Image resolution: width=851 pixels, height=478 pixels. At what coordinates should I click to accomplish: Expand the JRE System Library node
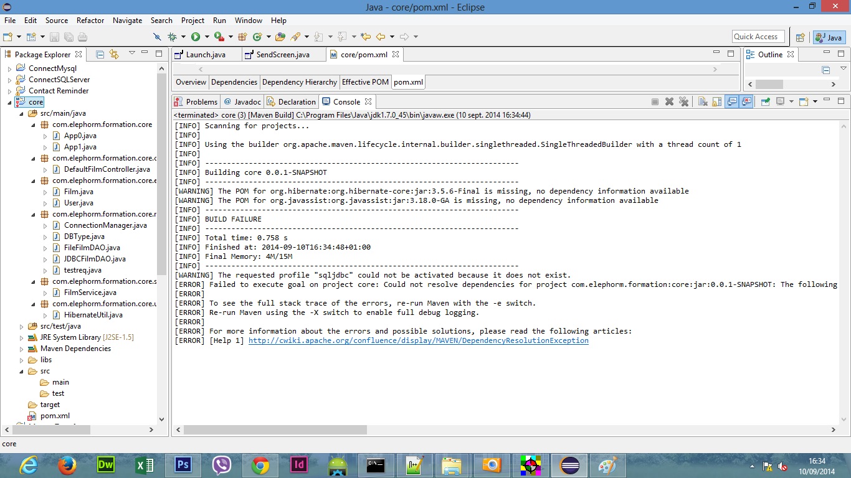click(x=21, y=337)
